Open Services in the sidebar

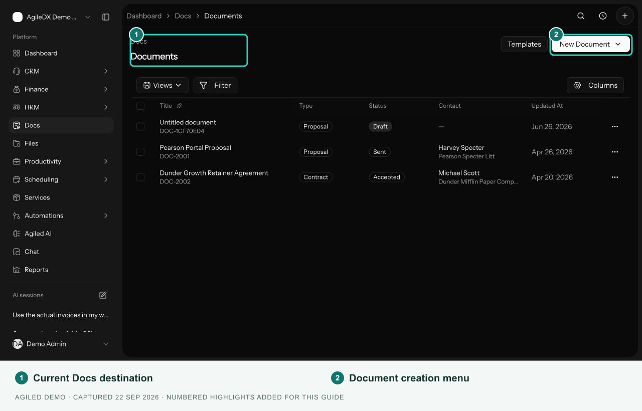pos(61,197)
